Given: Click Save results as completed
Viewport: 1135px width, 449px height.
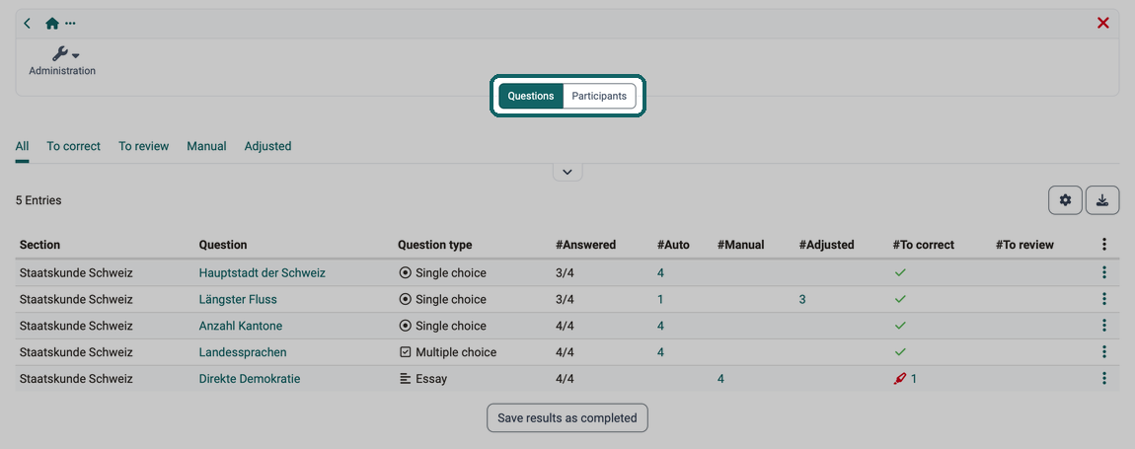Looking at the screenshot, I should click(x=567, y=417).
